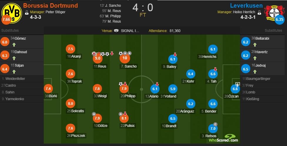Viewport: 287px width, 146px height.
Task: Click the manager icon beside Heiko Herrlich
Action: coord(259,12)
